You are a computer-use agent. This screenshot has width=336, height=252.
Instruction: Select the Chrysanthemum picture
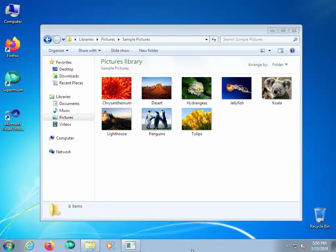116,91
